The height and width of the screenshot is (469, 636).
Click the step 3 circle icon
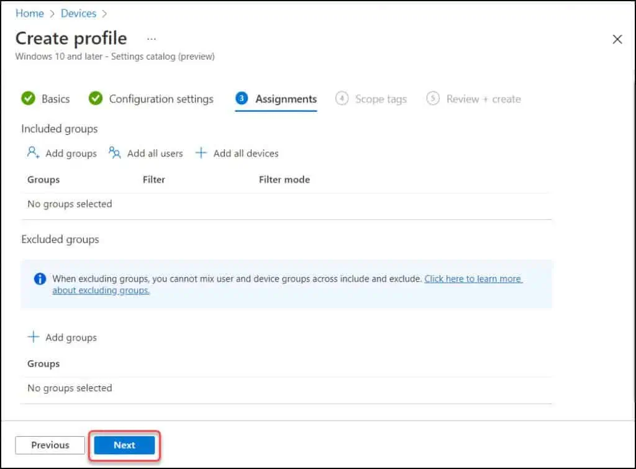coord(242,98)
